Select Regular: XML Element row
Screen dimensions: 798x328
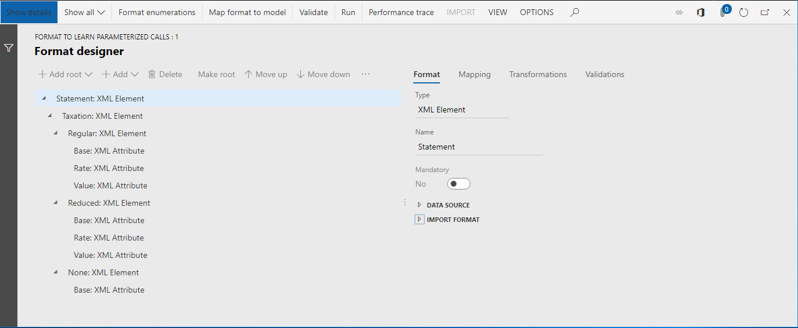tap(218, 133)
